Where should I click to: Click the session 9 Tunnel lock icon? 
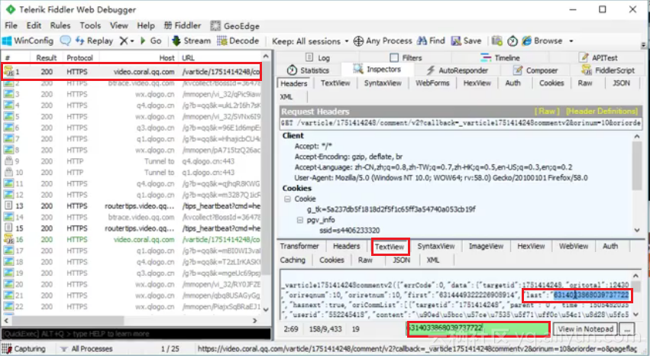click(8, 160)
